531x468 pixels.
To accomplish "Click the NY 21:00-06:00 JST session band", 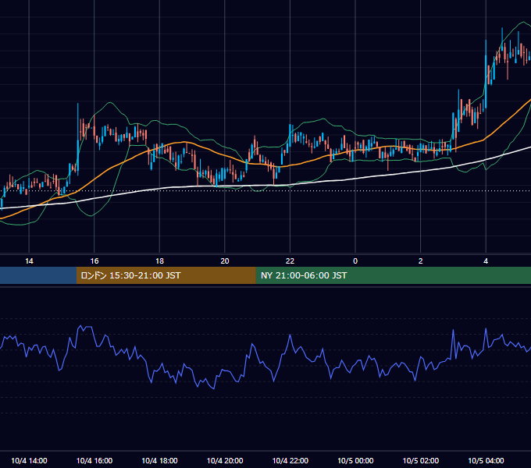I will (393, 275).
